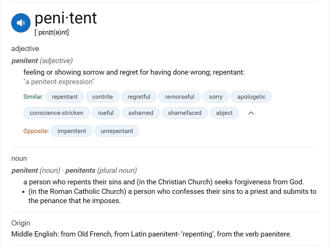Open the 'regretful' similar word

pos(139,97)
